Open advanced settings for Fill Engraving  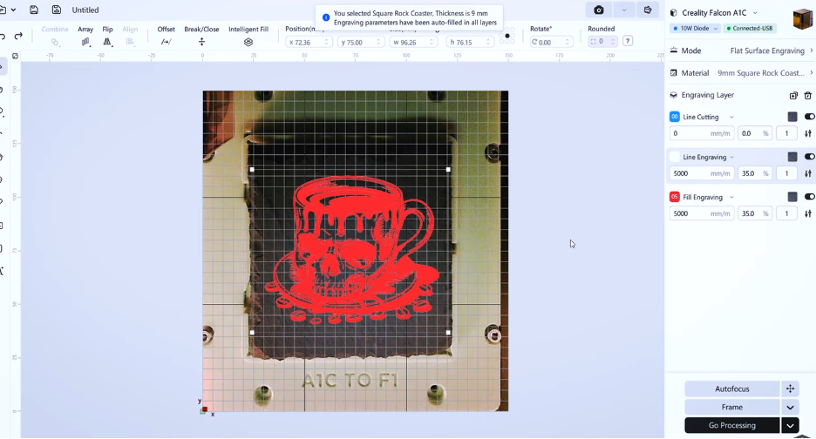point(807,213)
